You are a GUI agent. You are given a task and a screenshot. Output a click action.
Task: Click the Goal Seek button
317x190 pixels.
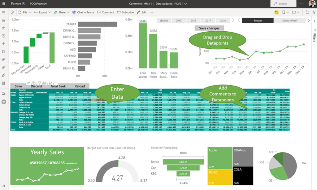[58, 86]
